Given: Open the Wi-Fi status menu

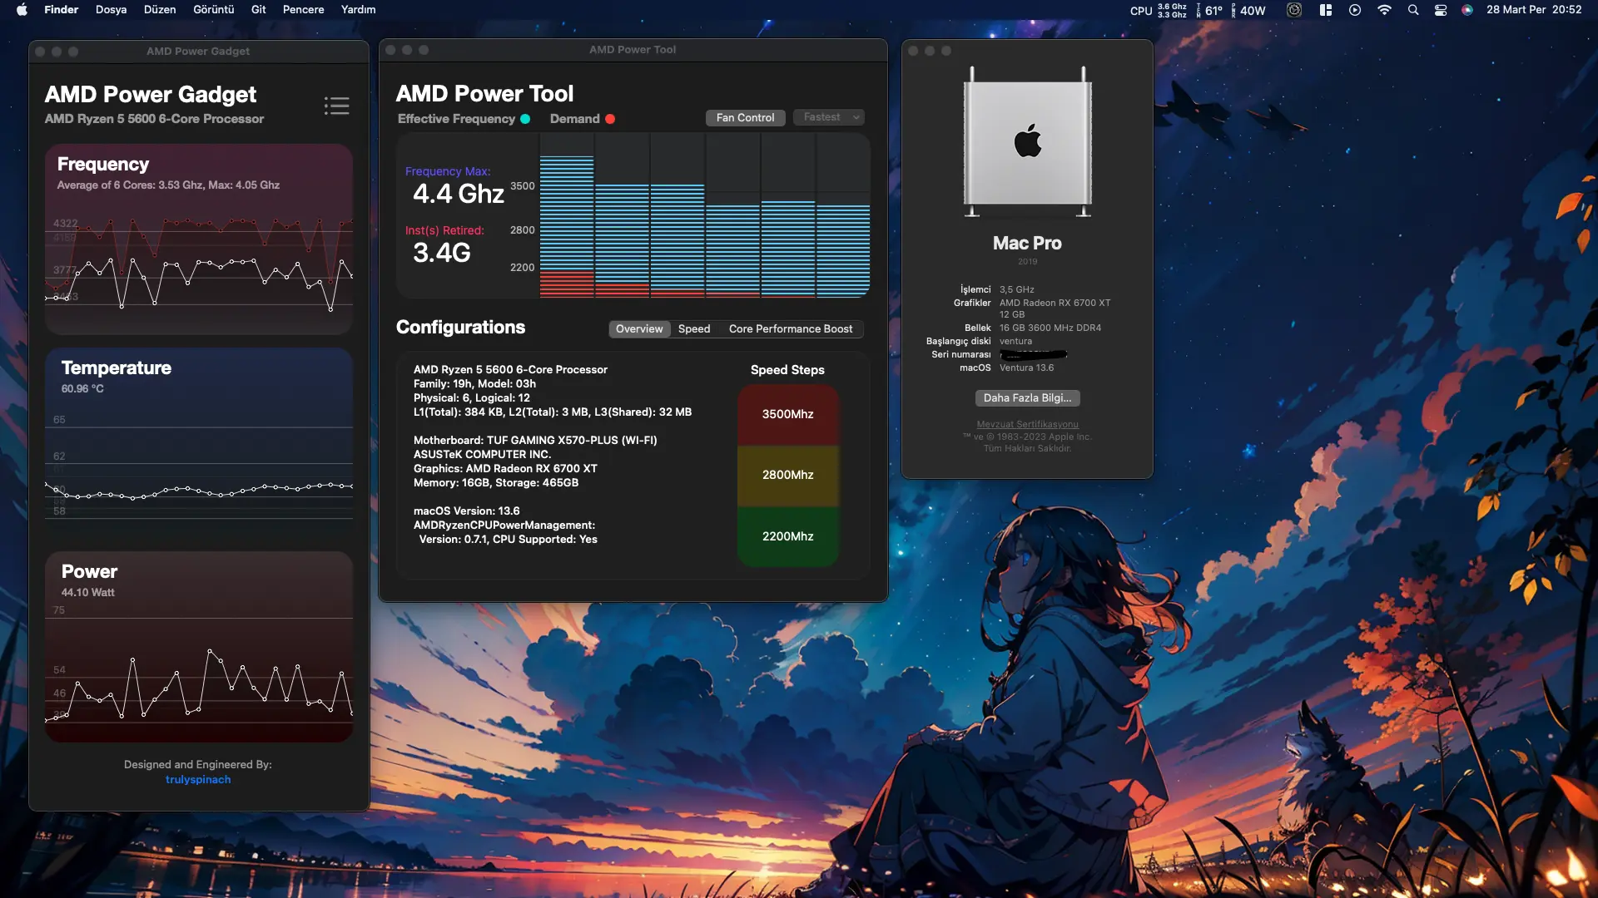Looking at the screenshot, I should [1384, 10].
